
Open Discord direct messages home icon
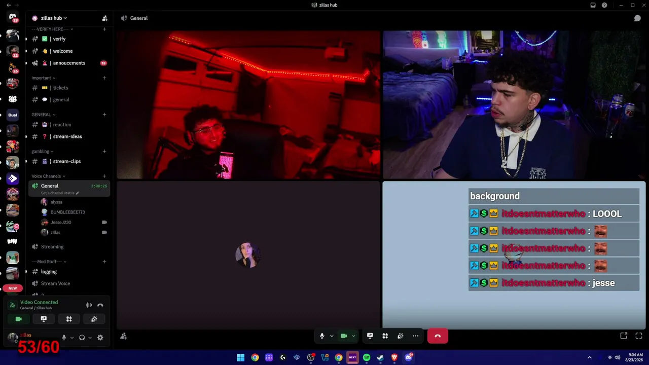coord(13,17)
